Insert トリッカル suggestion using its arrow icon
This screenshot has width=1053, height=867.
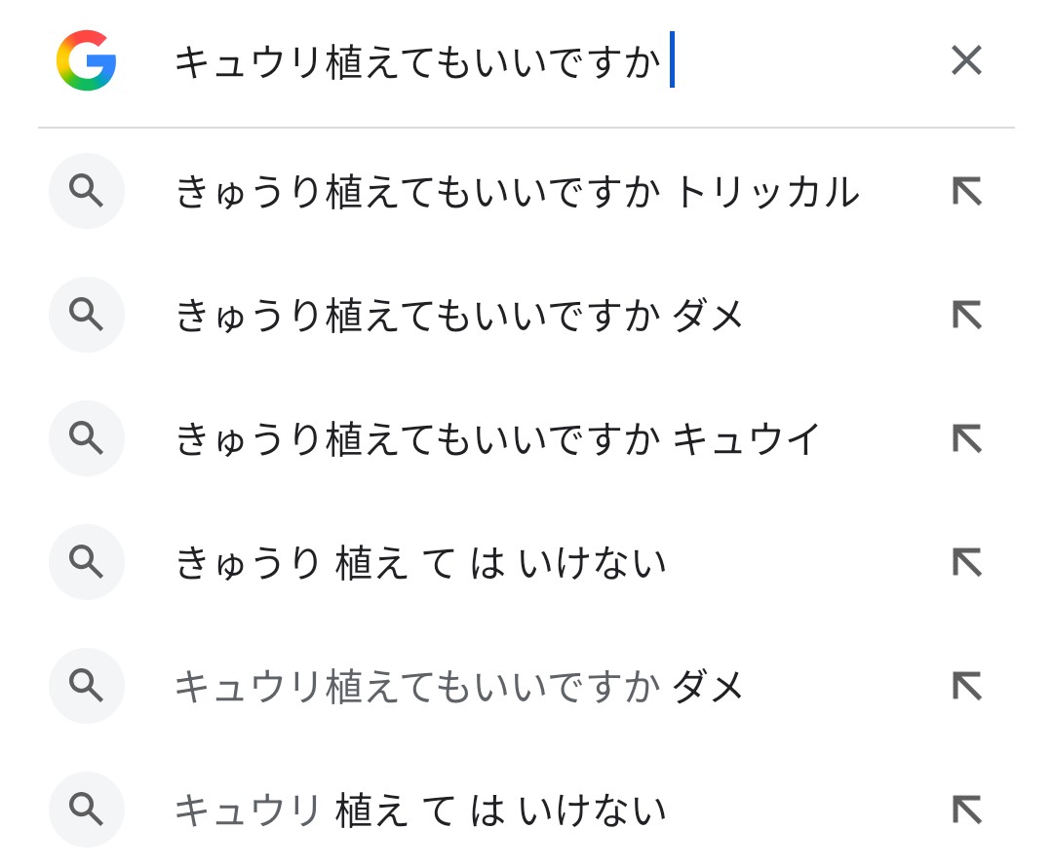pyautogui.click(x=966, y=192)
